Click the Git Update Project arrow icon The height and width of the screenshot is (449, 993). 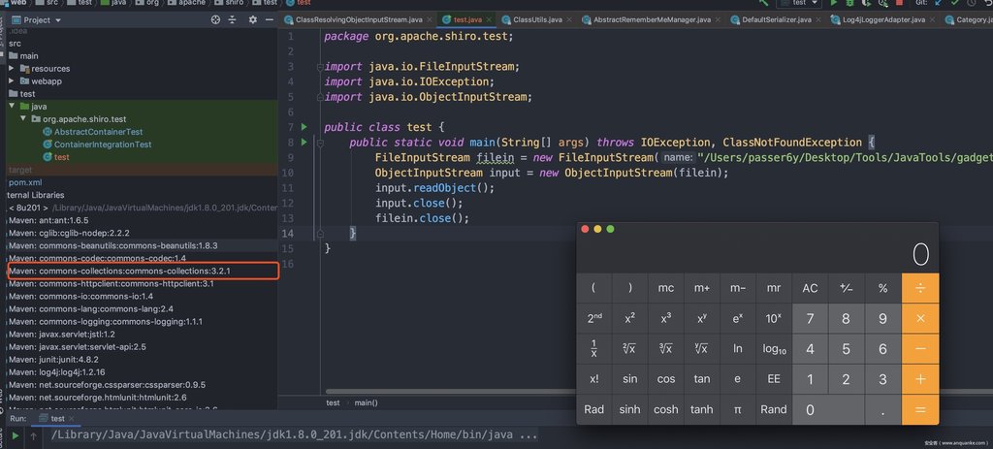tap(939, 3)
